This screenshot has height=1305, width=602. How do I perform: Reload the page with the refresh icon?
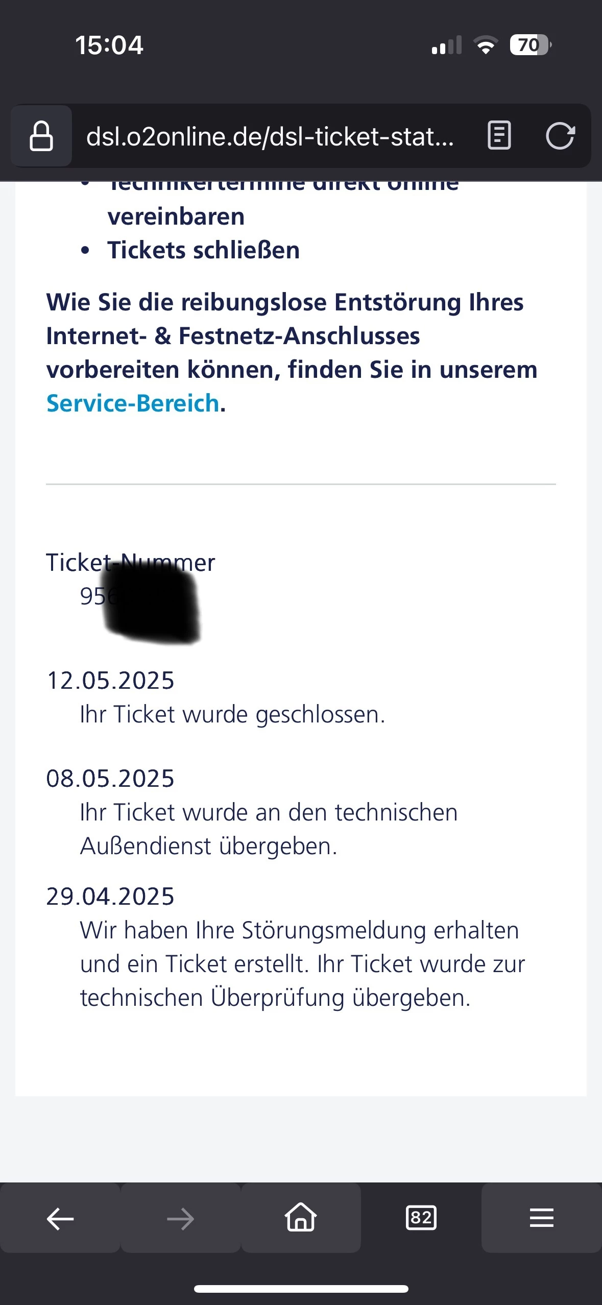[x=560, y=136]
